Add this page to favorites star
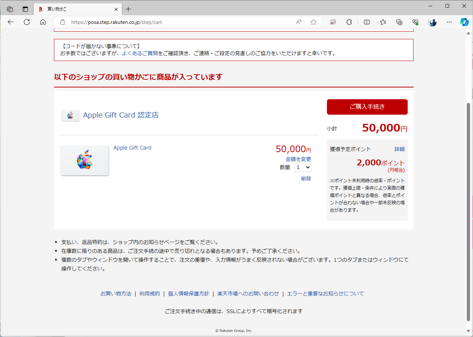 click(x=313, y=22)
